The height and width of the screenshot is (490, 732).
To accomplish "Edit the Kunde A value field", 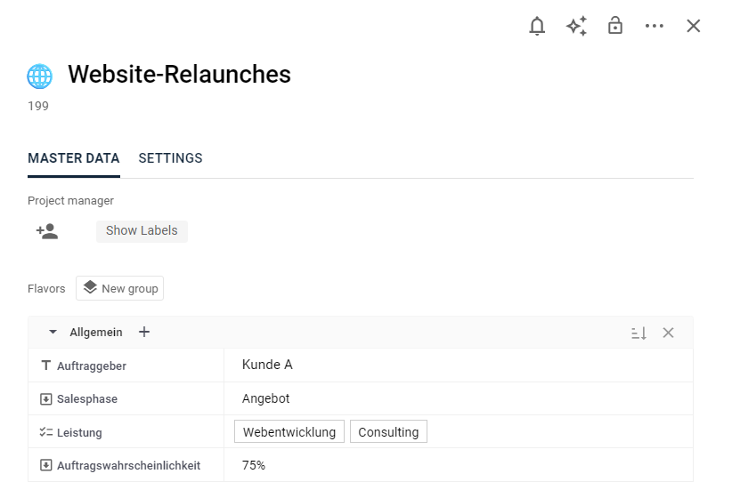I will coord(459,365).
